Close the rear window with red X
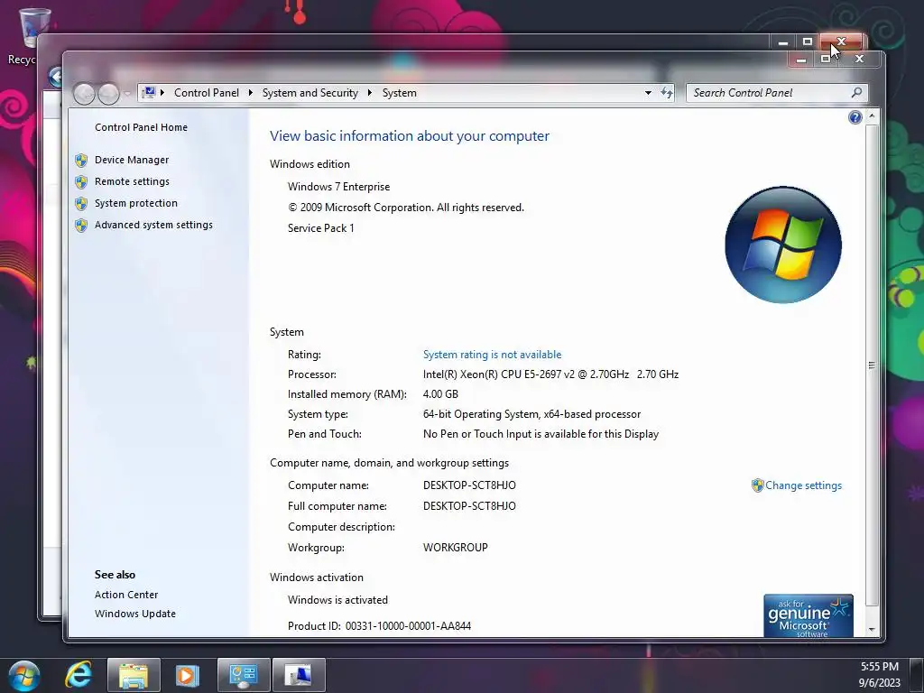The image size is (924, 693). tap(842, 42)
